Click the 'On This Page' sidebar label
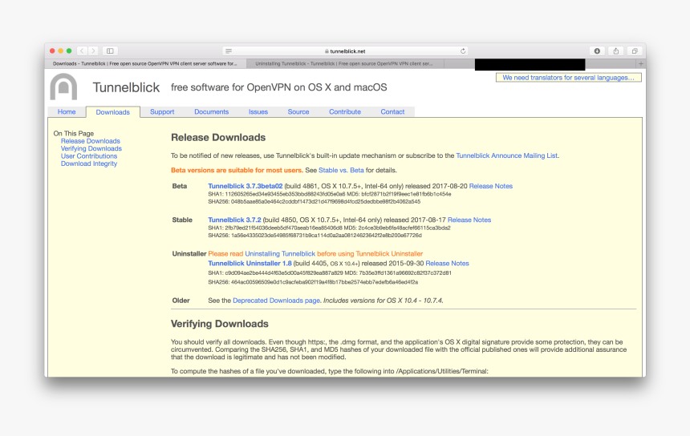 [74, 133]
